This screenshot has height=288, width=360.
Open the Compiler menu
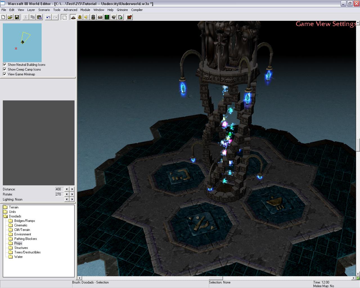tap(137, 10)
